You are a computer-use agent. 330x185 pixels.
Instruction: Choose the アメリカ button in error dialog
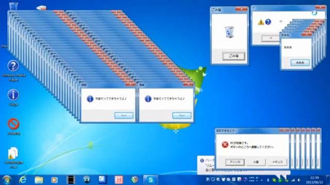click(x=235, y=162)
